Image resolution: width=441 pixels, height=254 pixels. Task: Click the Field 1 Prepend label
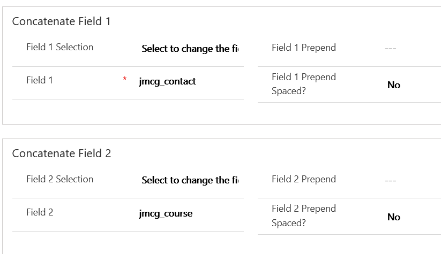click(x=304, y=48)
